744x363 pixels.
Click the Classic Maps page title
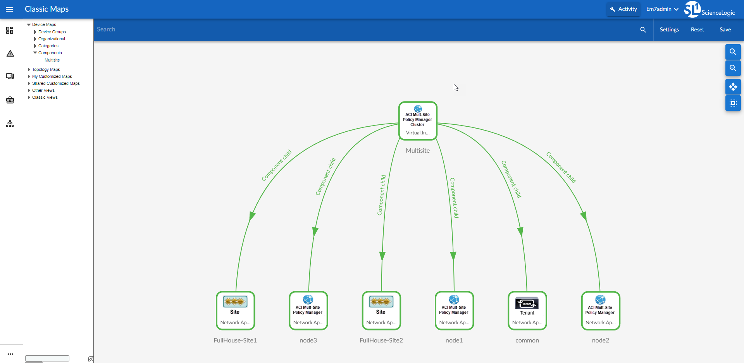tap(46, 9)
